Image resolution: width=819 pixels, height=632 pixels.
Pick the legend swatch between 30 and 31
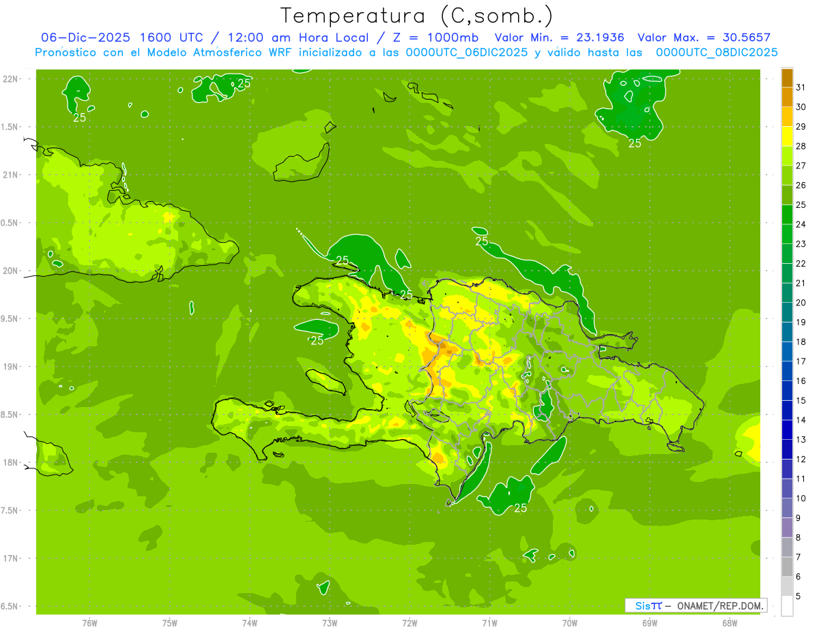pyautogui.click(x=787, y=97)
